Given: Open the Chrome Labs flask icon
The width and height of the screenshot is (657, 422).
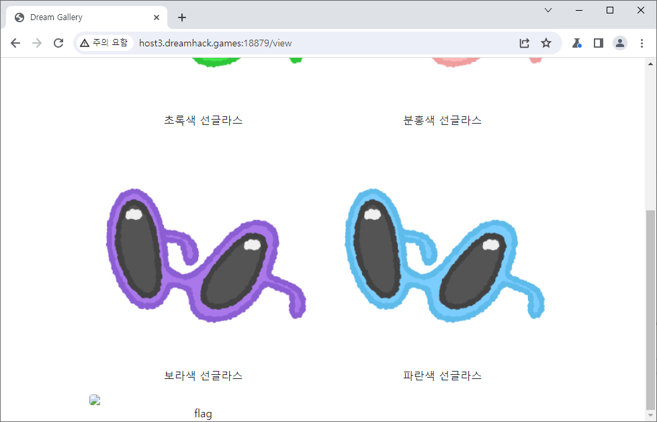Looking at the screenshot, I should coord(576,43).
